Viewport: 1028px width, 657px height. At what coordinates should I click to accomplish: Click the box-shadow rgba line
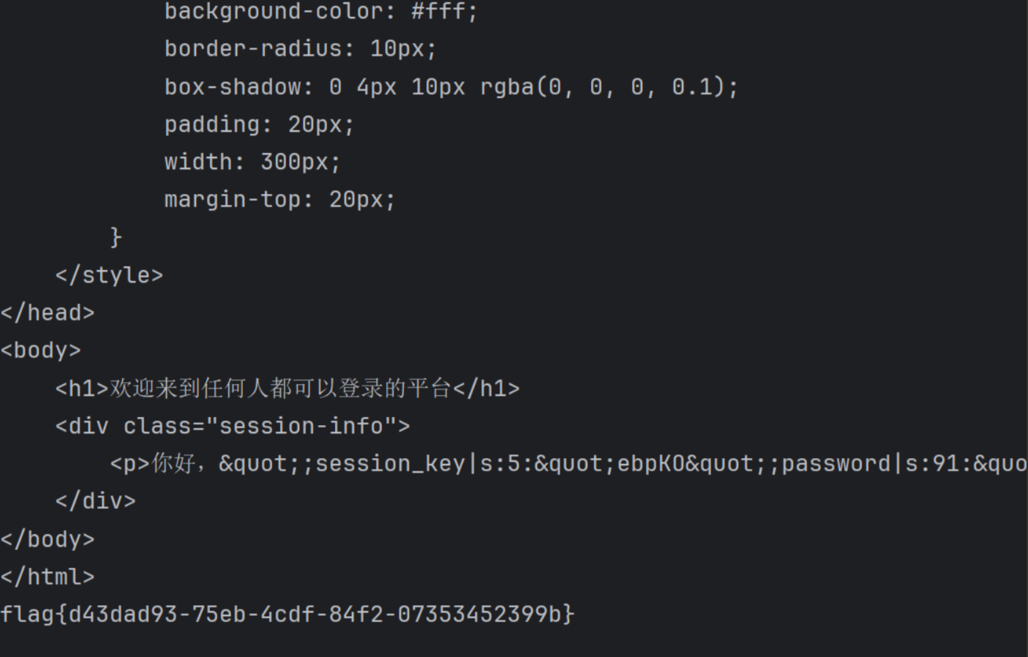click(451, 87)
